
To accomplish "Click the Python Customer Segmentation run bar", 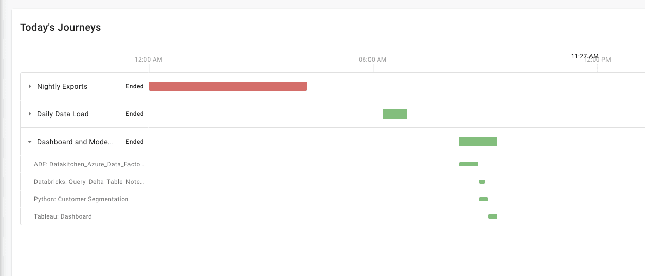I will coord(483,199).
